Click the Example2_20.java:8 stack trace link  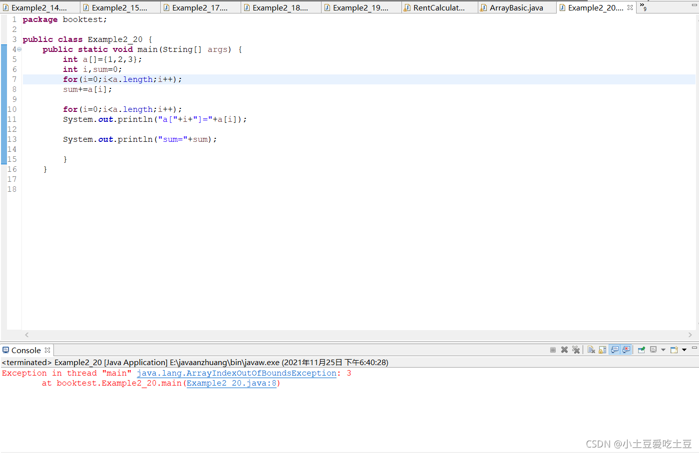[x=231, y=383]
